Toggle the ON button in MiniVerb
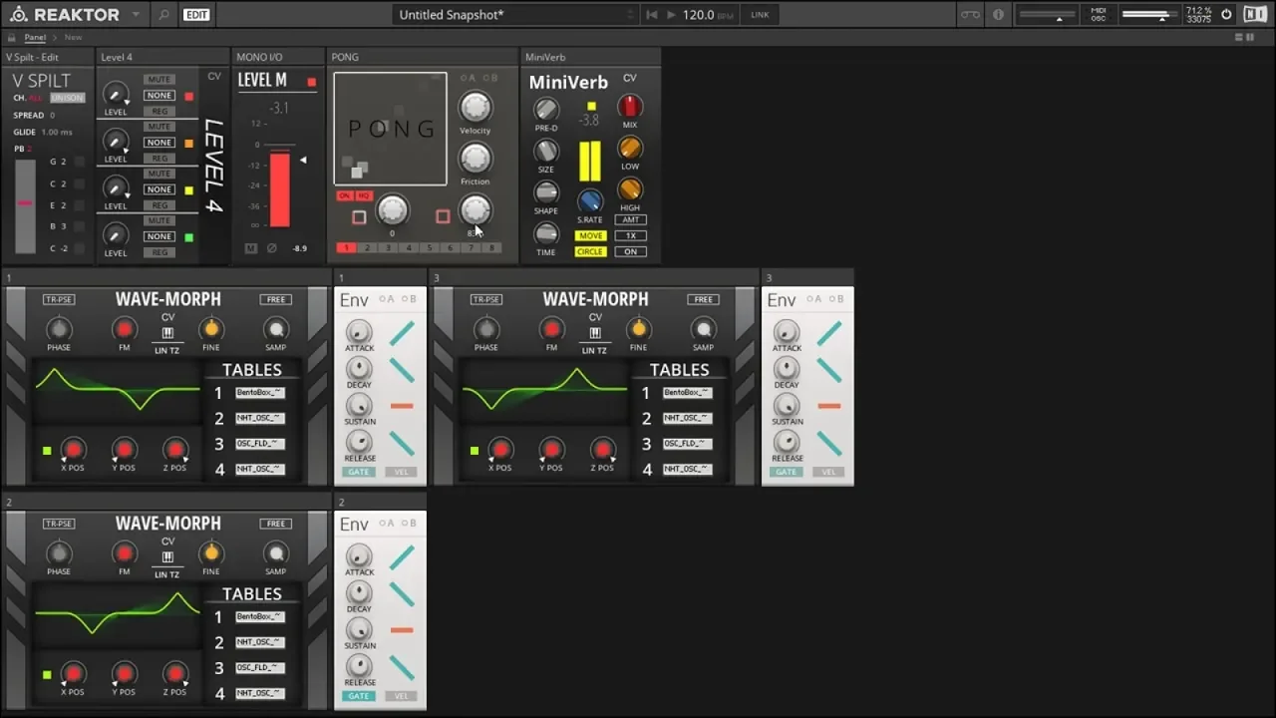The image size is (1276, 718). click(x=630, y=252)
